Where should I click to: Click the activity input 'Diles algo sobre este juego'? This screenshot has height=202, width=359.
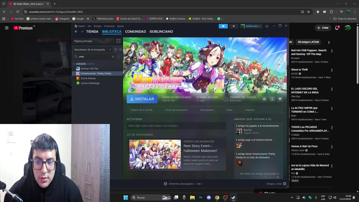[176, 126]
